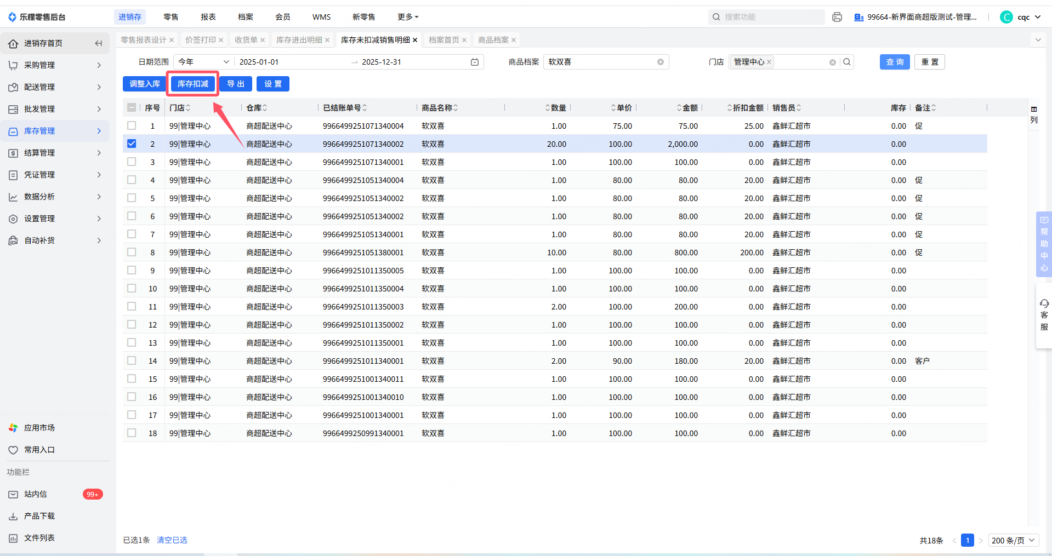Open the 报表 top menu

[x=208, y=17]
